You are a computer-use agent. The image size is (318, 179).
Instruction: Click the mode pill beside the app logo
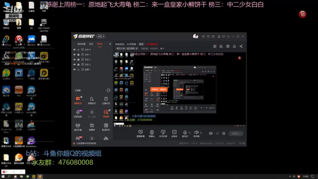101,36
